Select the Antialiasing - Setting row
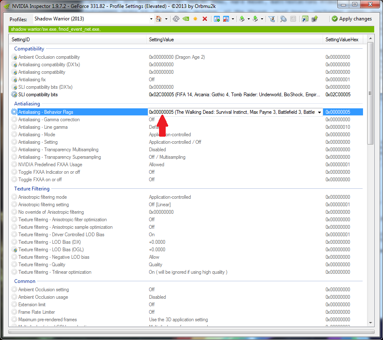 tap(187, 142)
